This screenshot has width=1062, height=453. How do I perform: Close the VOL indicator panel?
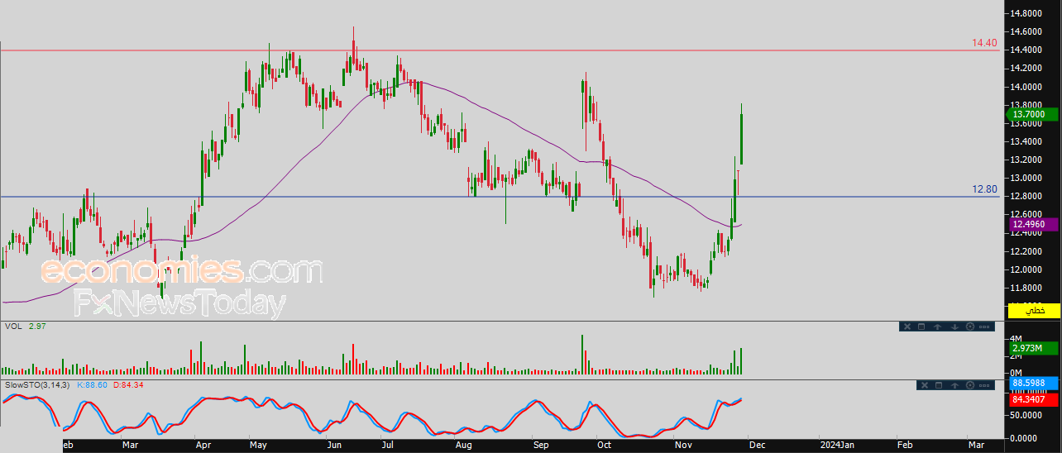pyautogui.click(x=907, y=327)
